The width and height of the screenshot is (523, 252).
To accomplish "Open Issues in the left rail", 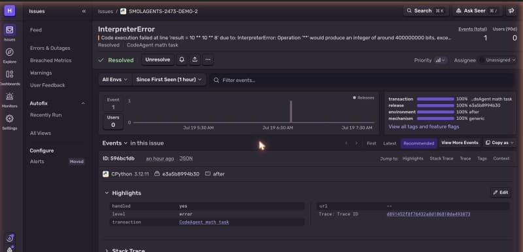I will (10, 33).
